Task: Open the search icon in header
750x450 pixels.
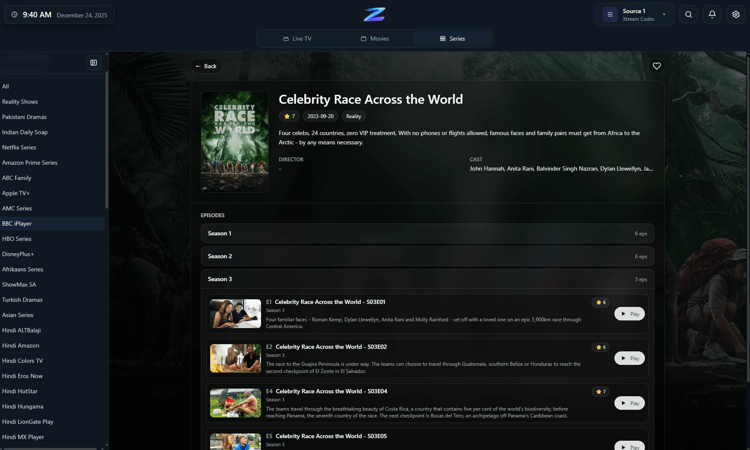Action: tap(688, 14)
